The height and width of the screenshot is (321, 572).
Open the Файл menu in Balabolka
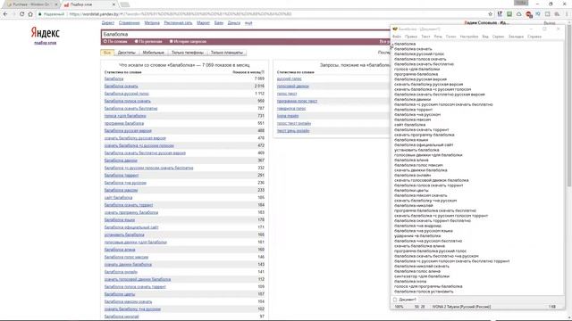point(397,37)
